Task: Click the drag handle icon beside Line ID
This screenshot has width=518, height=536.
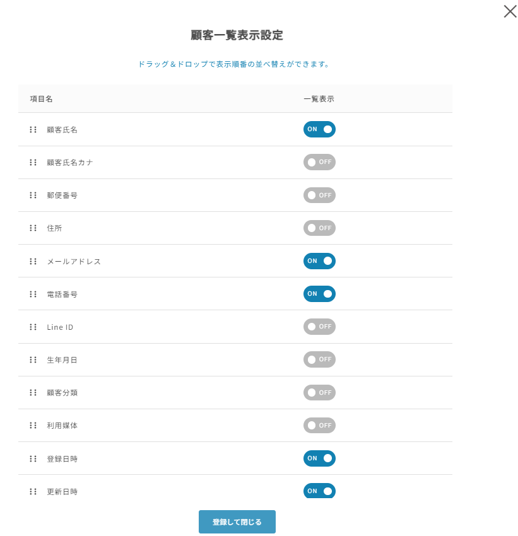Action: (33, 327)
